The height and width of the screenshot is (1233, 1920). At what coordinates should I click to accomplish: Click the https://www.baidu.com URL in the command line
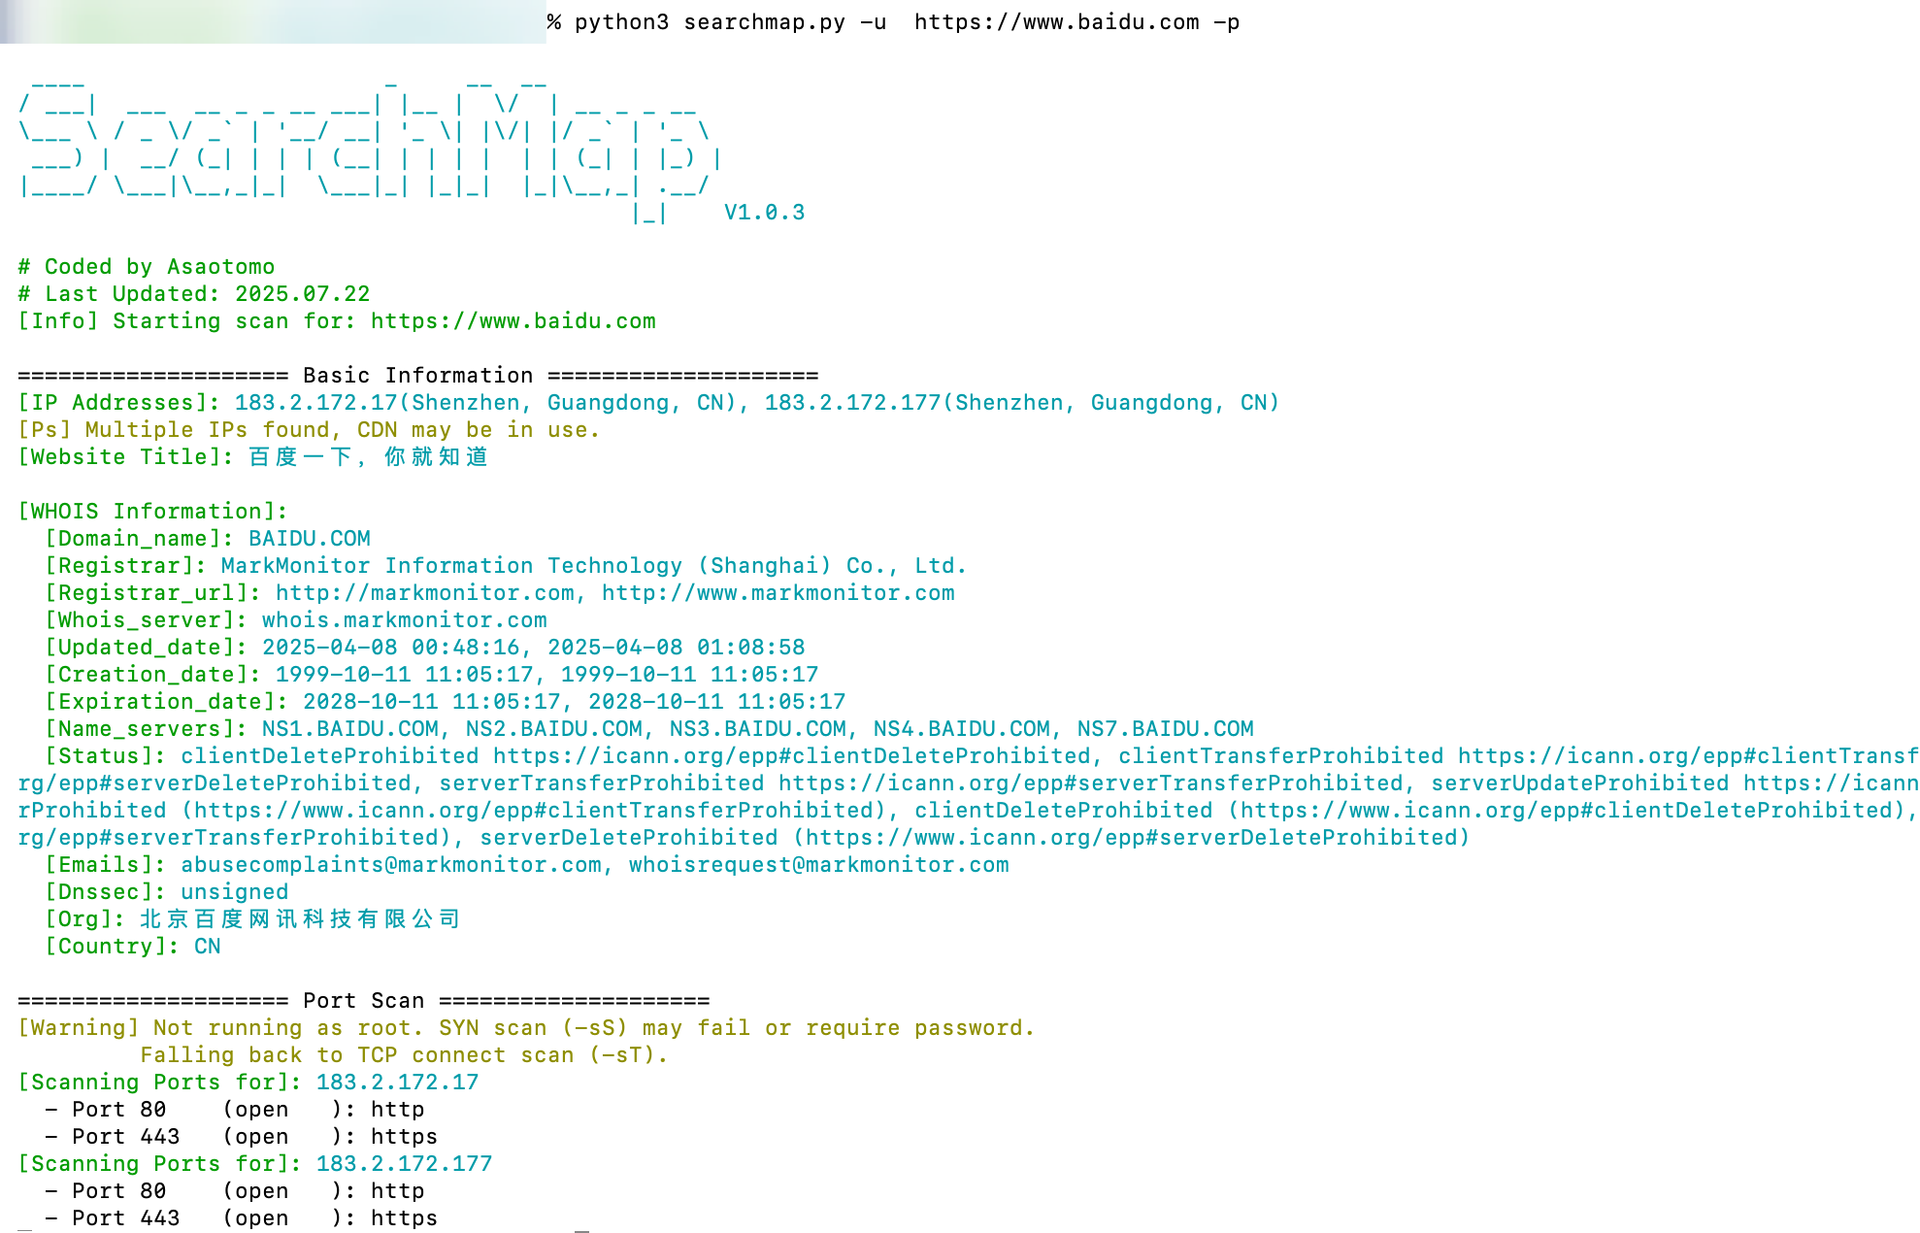pos(1057,22)
